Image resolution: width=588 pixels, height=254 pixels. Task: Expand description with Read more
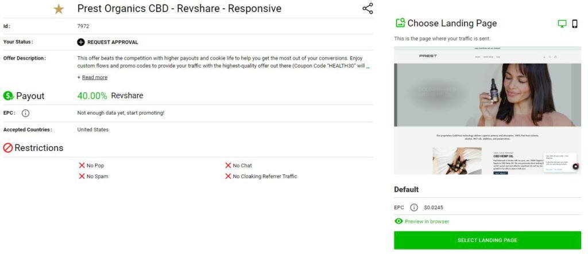(x=94, y=77)
